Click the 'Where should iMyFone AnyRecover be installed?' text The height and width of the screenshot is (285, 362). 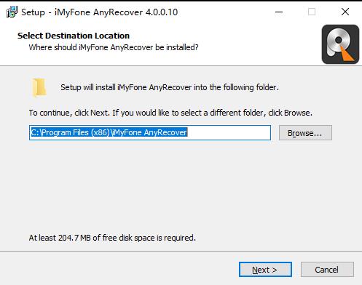coord(114,47)
